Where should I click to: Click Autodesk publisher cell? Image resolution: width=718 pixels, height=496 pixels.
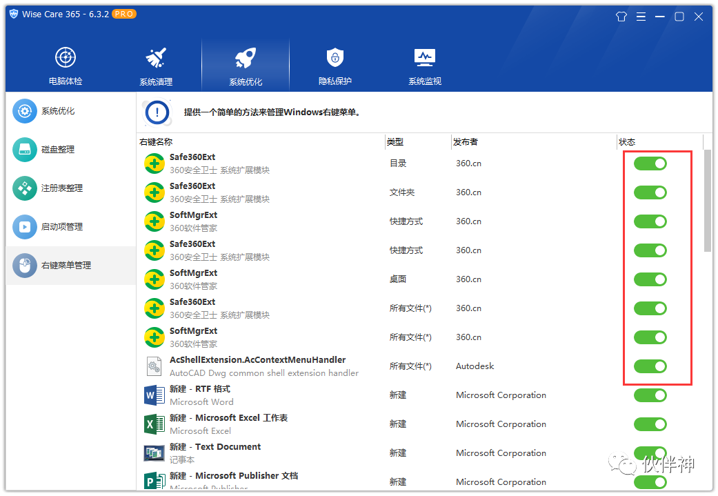coord(475,366)
